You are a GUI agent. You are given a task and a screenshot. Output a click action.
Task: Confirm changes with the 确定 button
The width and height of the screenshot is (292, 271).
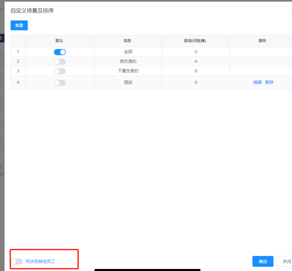coord(263,261)
